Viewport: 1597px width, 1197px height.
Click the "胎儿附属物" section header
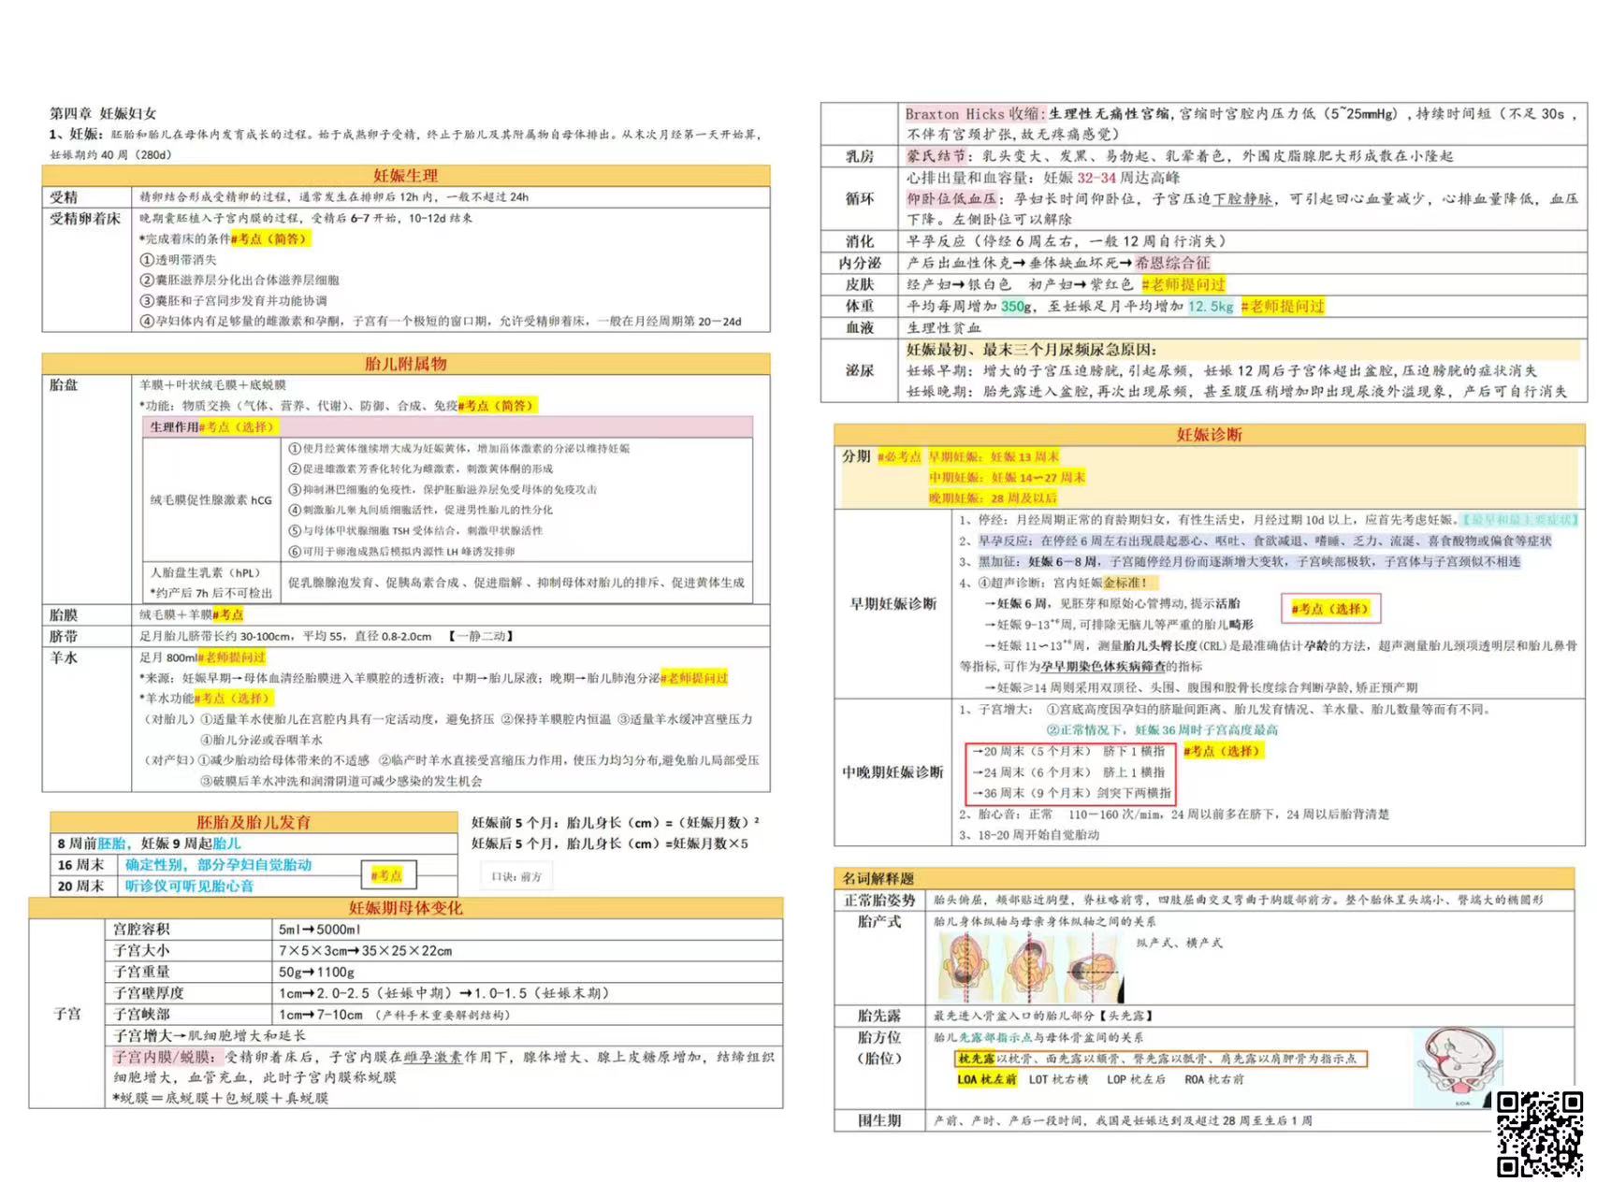tap(406, 364)
